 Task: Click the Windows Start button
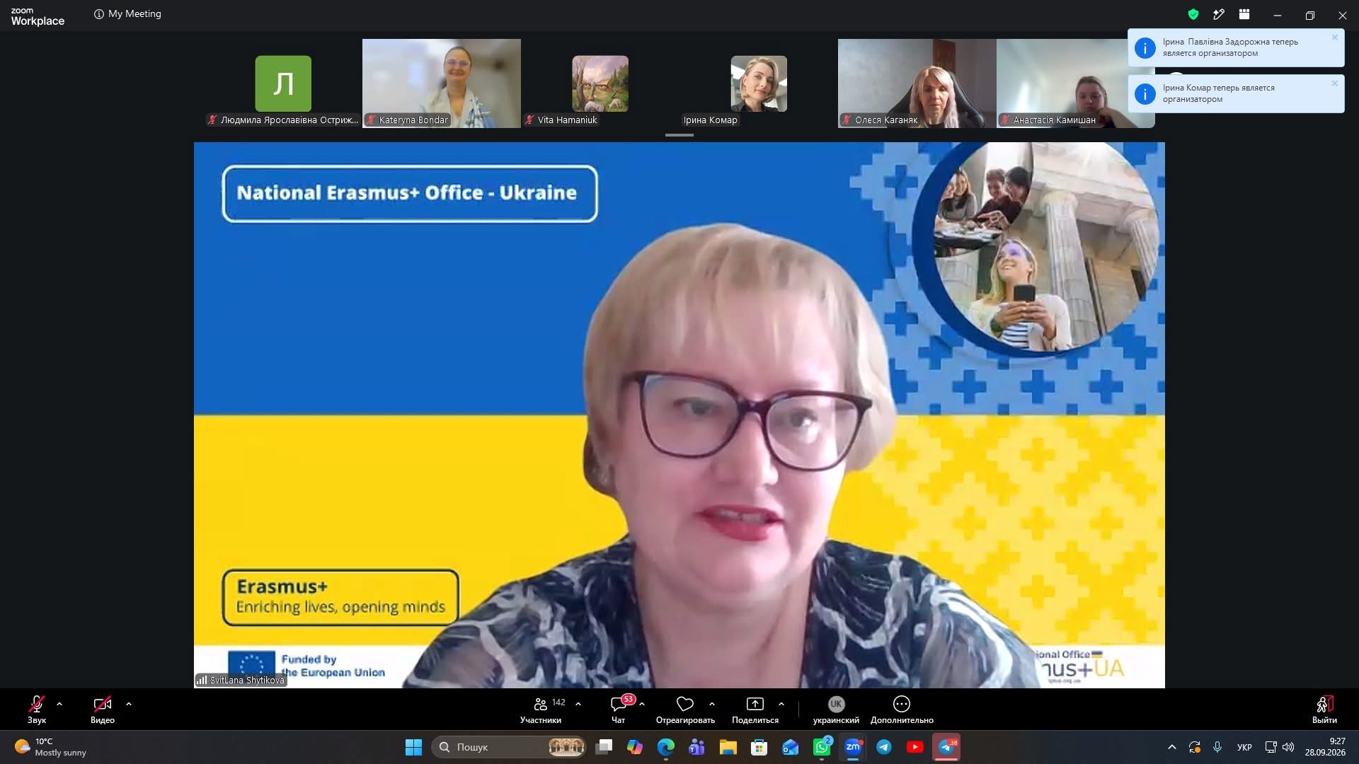413,747
